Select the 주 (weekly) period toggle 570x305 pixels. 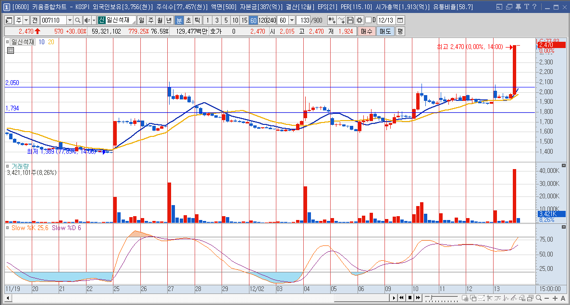click(150, 20)
